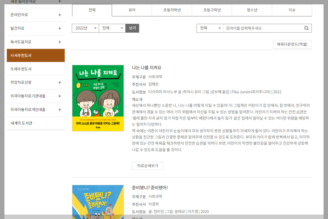This screenshot has width=328, height=219.
Task: Open the 나는 나를 지켜요 title link
Action: pos(147,68)
